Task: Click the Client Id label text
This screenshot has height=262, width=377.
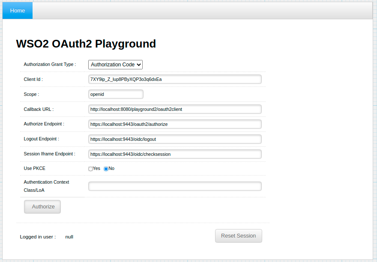Action: [x=33, y=79]
